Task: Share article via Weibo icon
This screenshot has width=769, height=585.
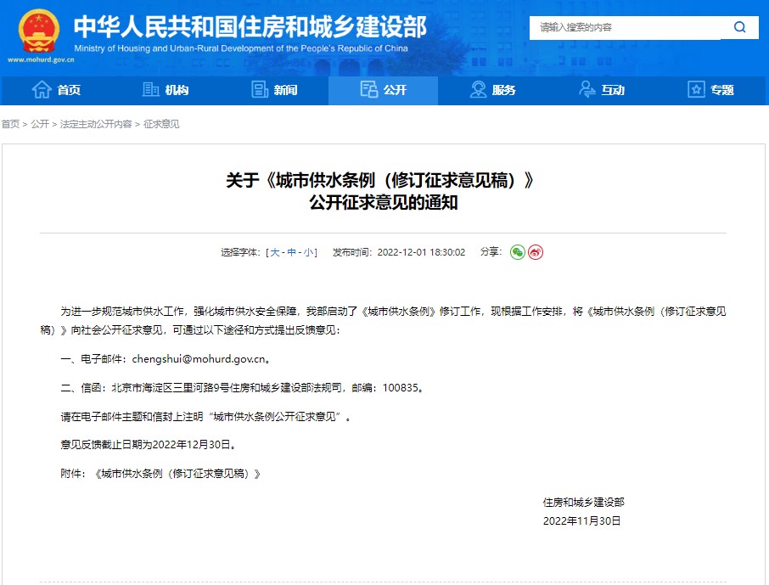Action: pyautogui.click(x=536, y=252)
